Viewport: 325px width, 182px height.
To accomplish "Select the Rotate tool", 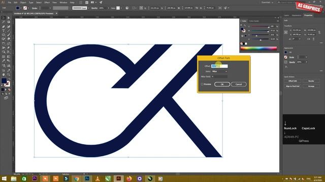I will pos(4,43).
